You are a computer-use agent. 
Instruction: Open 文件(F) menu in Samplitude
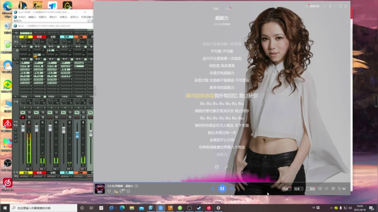(x=22, y=17)
